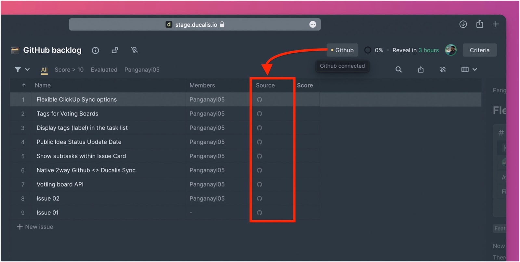Open issue Flexible ClickUp Sync options
Screen dimensions: 520x262
pyautogui.click(x=76, y=99)
